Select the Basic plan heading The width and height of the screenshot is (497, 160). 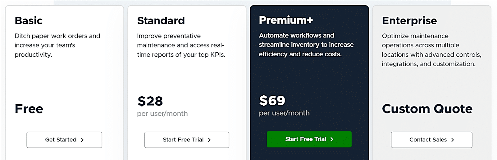coord(29,21)
